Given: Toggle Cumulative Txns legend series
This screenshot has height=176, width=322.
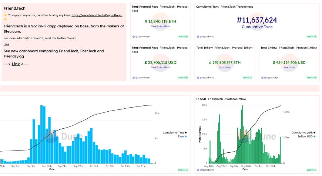Looking at the screenshot, I should point(175,132).
